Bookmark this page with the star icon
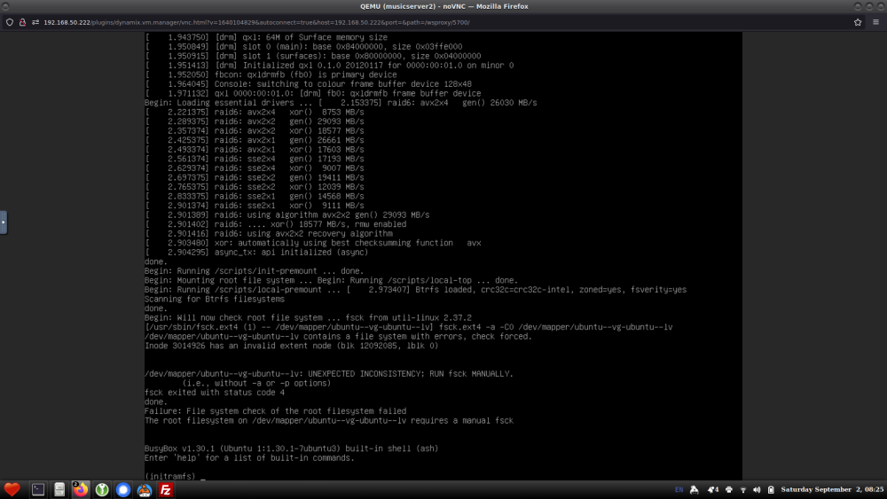This screenshot has height=499, width=887. point(858,23)
